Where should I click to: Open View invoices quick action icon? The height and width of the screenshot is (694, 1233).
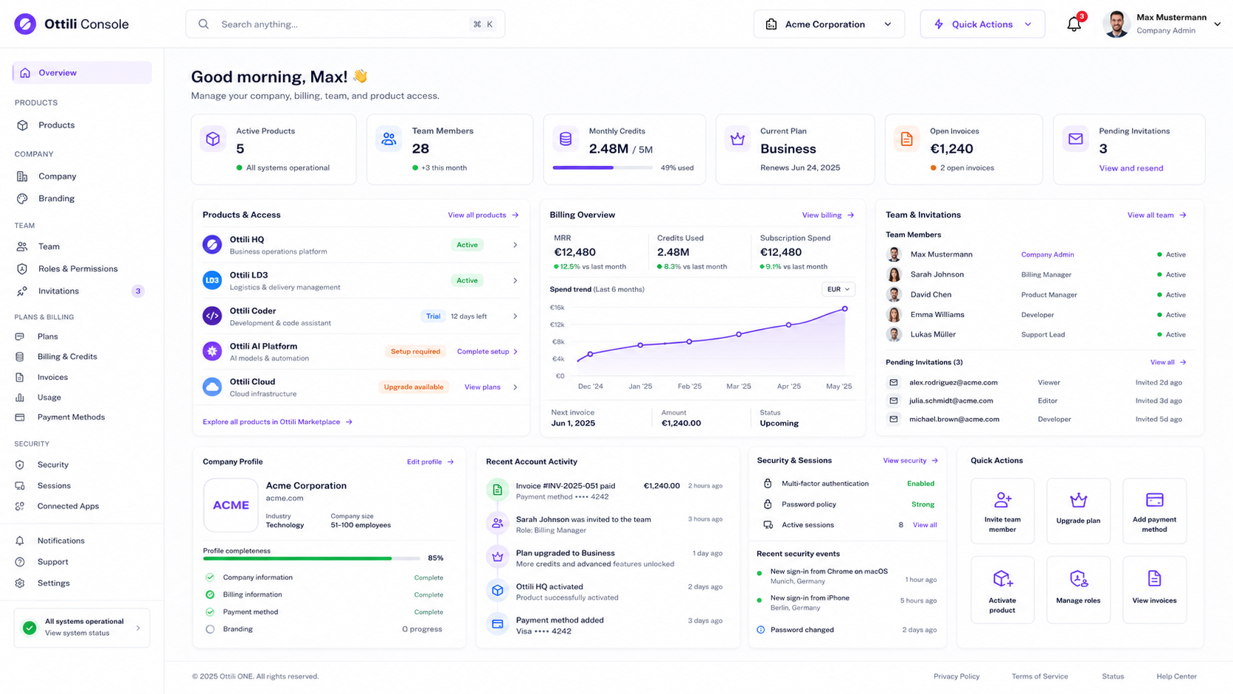(x=1154, y=578)
